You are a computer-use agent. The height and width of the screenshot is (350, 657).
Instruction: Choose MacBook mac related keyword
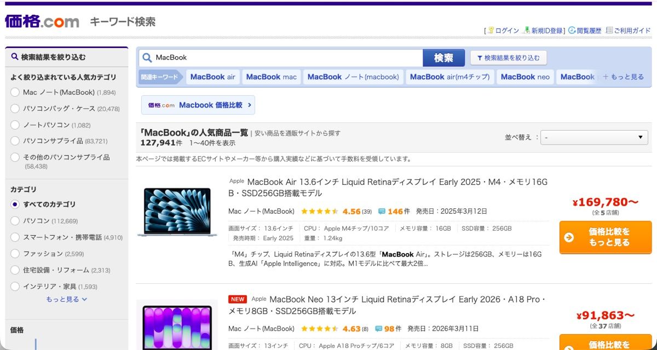click(271, 77)
